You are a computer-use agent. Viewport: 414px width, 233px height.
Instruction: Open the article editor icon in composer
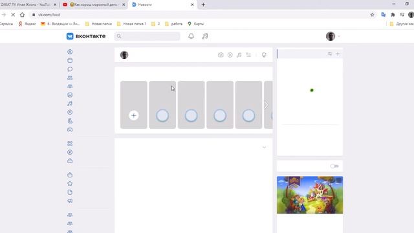pos(248,55)
